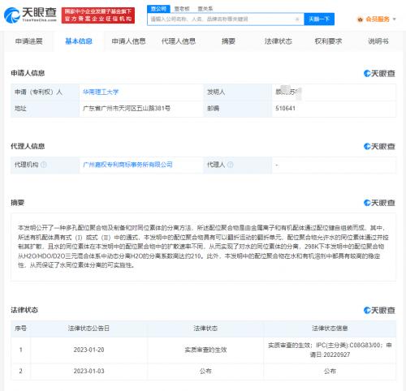Click the info icon next to 代理机构
This screenshot has height=391, width=406.
(44, 165)
